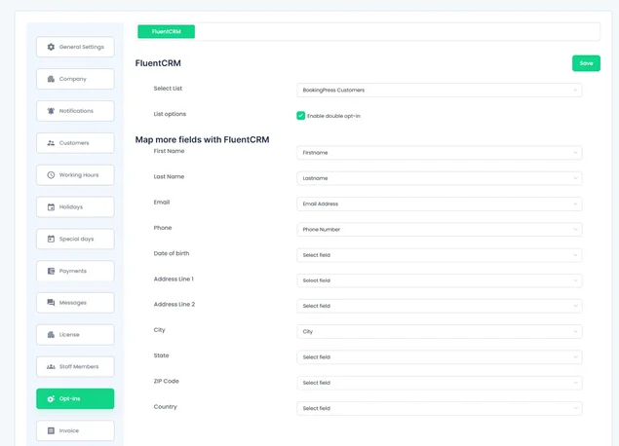619x446 pixels.
Task: Open the Country field mapping dropdown
Action: tap(440, 409)
